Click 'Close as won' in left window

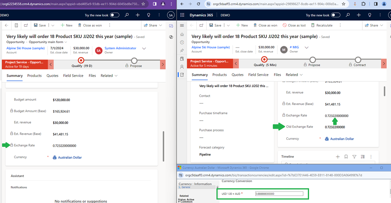click(90, 25)
